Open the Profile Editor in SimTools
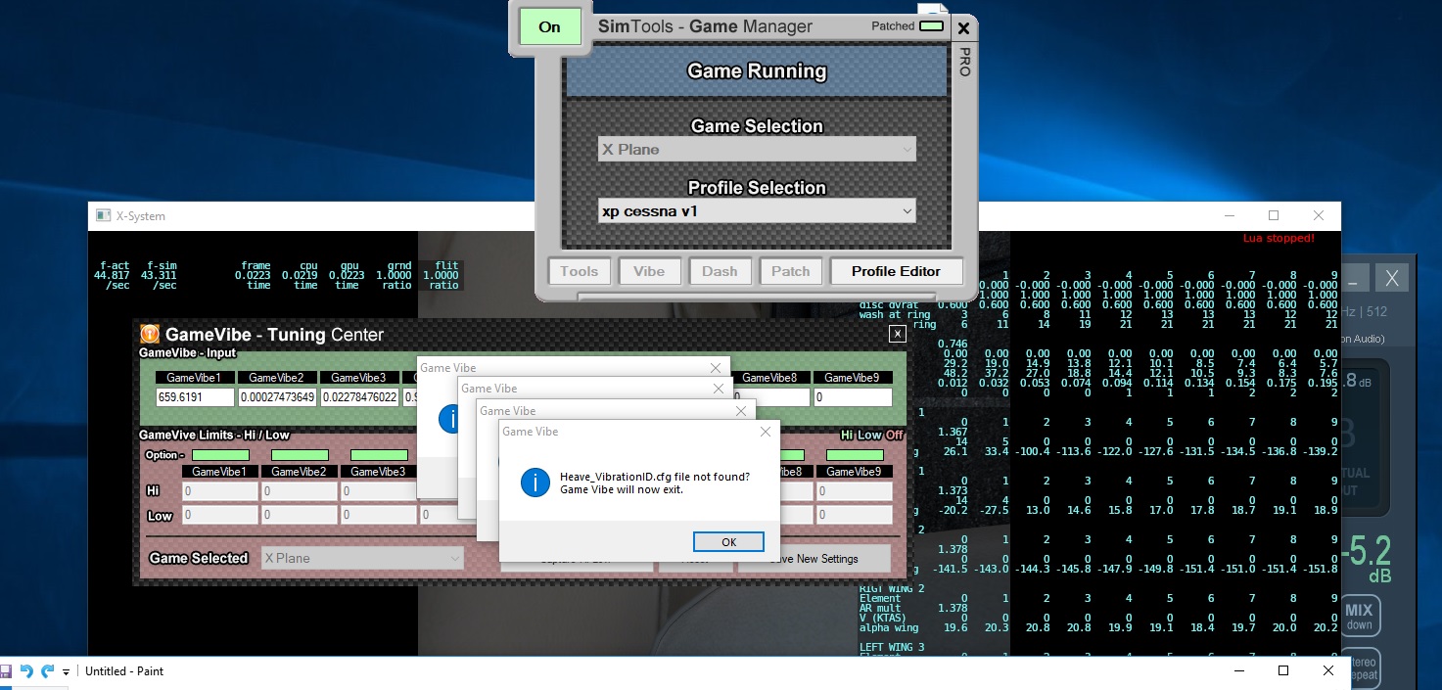Image resolution: width=1442 pixels, height=690 pixels. pos(896,271)
